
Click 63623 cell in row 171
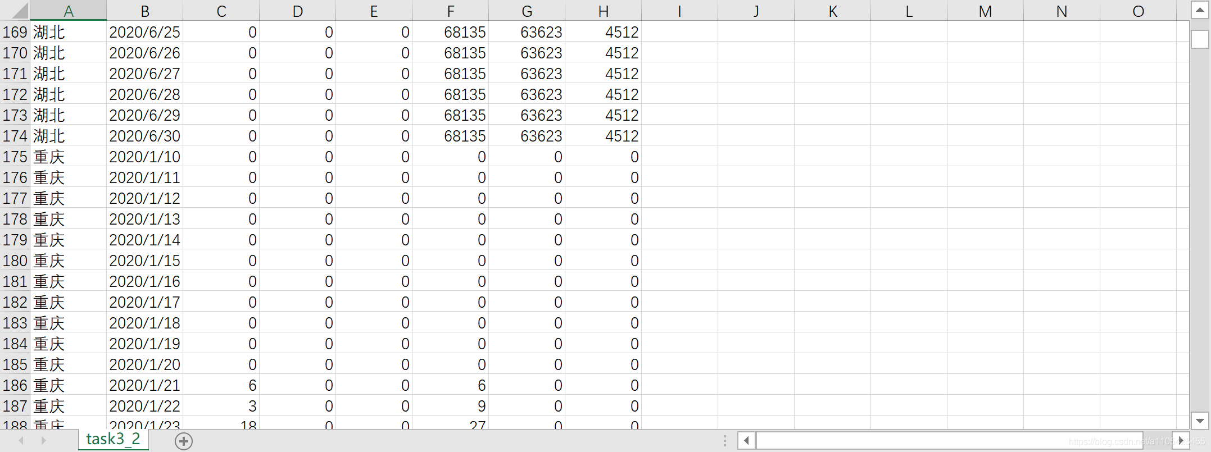[x=527, y=74]
